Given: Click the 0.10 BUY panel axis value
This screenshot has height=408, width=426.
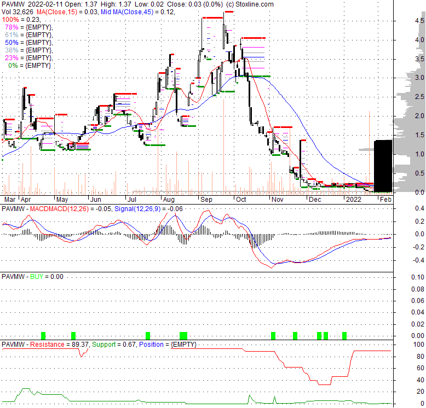Looking at the screenshot, I should [418, 277].
